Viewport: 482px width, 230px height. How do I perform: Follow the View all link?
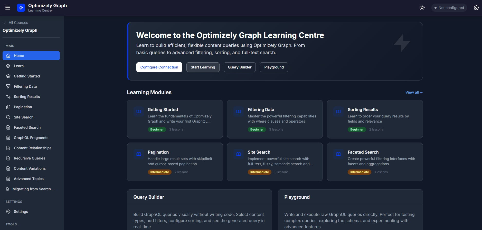[x=414, y=92]
